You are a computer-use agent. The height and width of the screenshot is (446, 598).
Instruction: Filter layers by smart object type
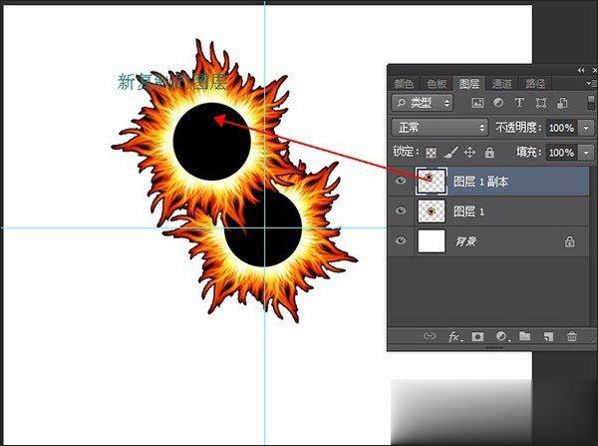click(562, 103)
